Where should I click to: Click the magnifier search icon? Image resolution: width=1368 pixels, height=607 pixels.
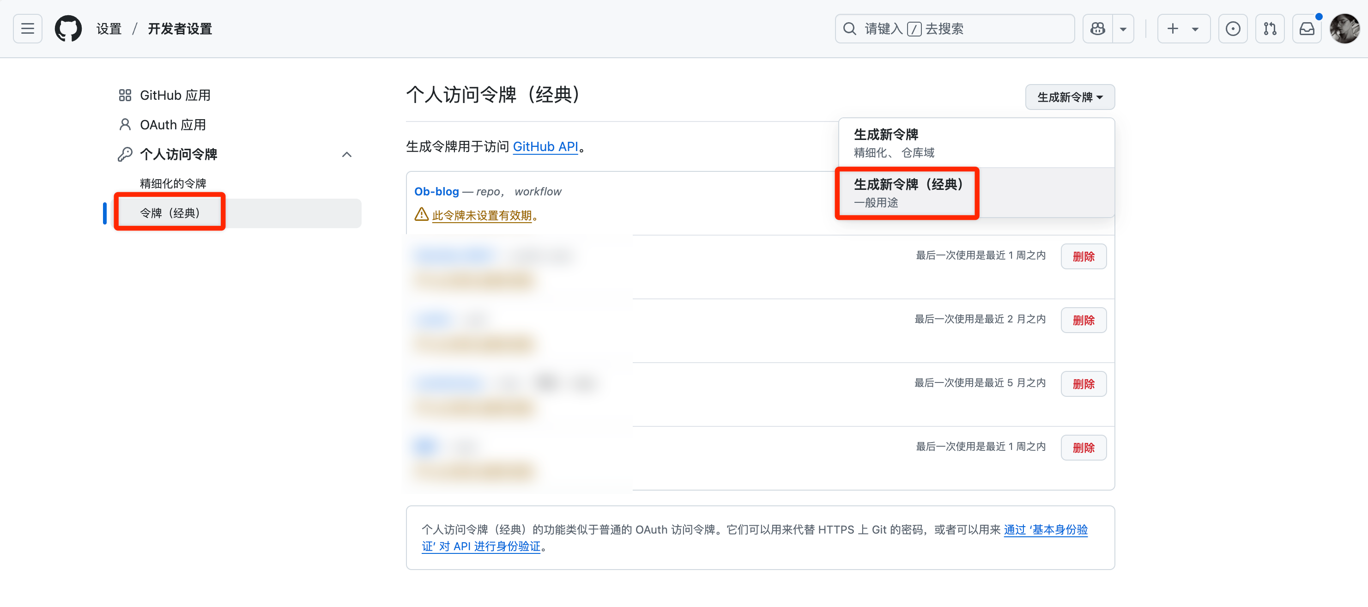pos(850,29)
